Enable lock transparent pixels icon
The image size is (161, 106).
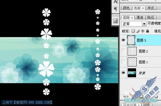133,31
